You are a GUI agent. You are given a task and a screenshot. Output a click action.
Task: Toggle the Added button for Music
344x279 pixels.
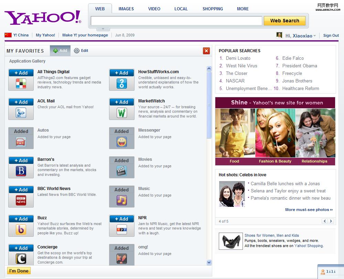122,190
